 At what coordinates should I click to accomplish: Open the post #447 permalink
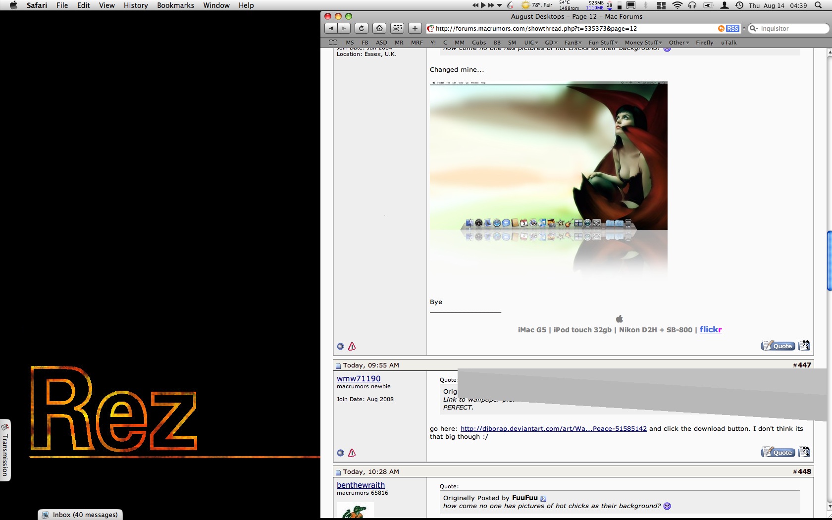pyautogui.click(x=804, y=365)
